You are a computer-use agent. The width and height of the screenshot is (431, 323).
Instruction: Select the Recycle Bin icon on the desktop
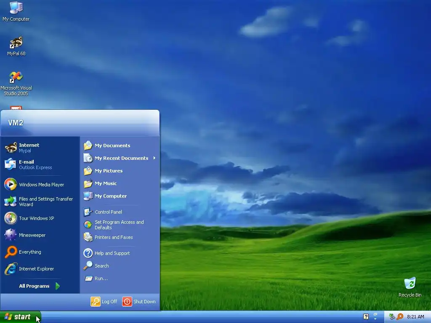click(410, 287)
